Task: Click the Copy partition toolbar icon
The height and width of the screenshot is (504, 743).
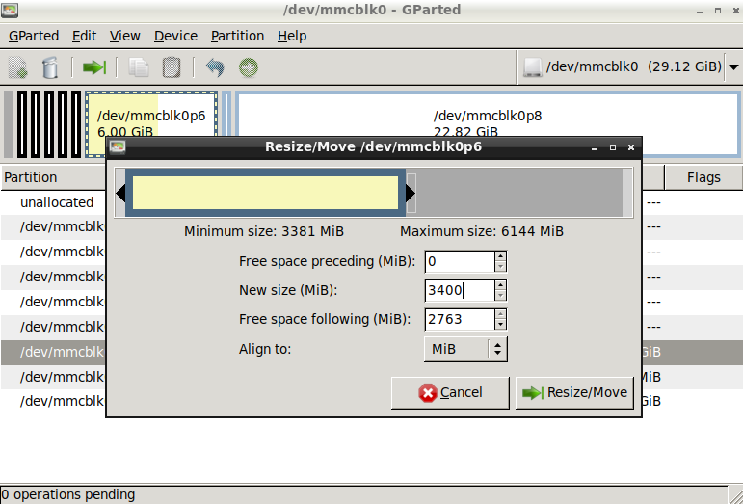Action: click(x=139, y=67)
